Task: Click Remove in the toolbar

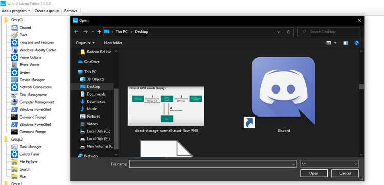Action: (71, 11)
